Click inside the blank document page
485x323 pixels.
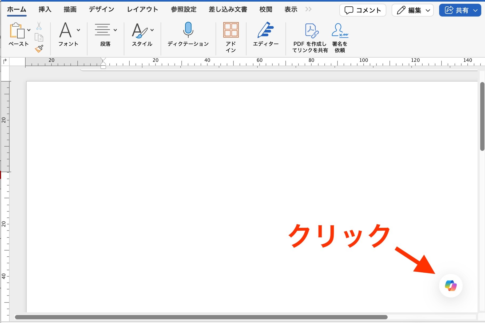point(252,197)
